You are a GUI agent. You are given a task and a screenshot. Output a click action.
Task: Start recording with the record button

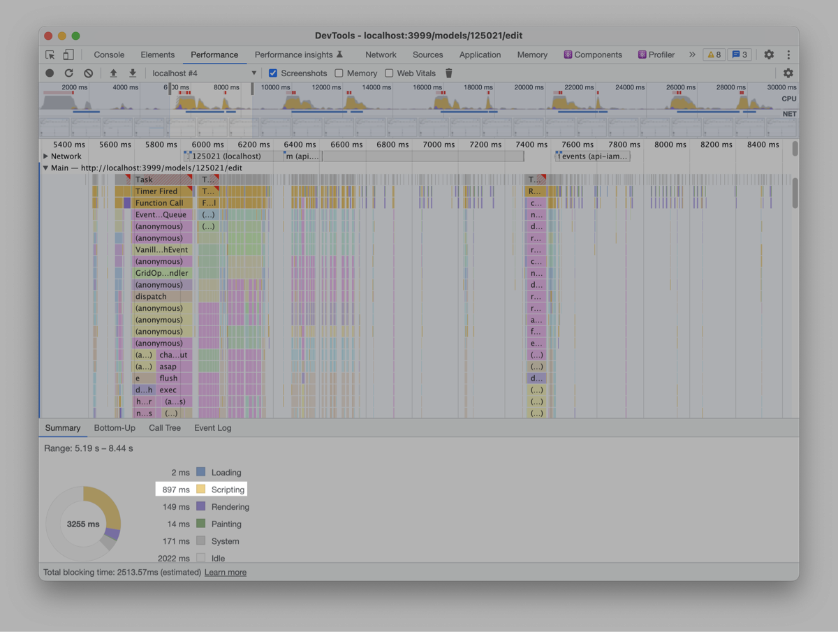tap(50, 73)
